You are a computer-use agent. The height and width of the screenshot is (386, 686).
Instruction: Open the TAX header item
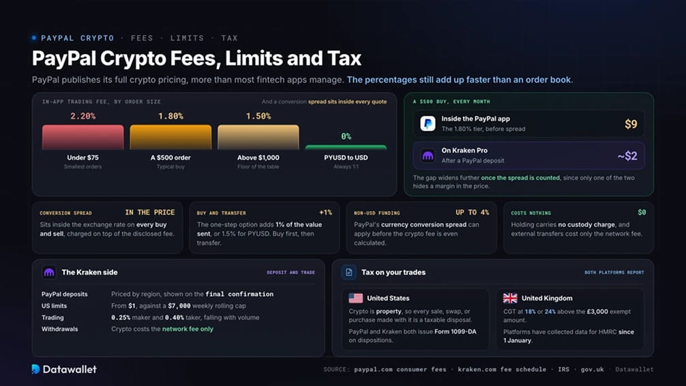point(230,38)
